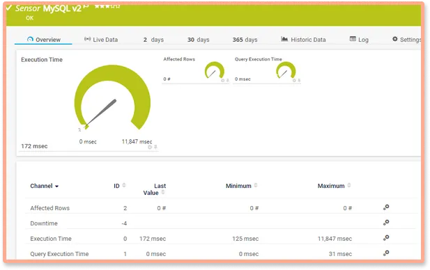Open settings gear of Affected Rows gauge
Image resolution: width=430 pixels, height=270 pixels.
coord(223,80)
